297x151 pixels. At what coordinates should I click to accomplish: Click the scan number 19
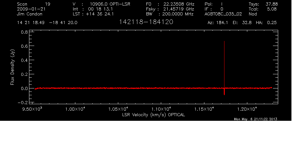(x=48, y=4)
